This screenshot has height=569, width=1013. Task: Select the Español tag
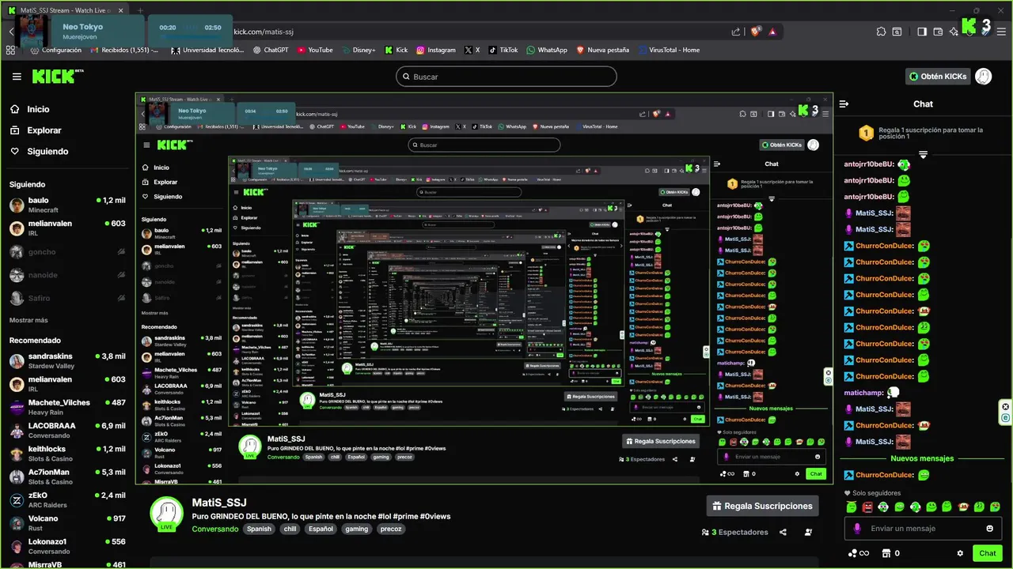pos(321,529)
